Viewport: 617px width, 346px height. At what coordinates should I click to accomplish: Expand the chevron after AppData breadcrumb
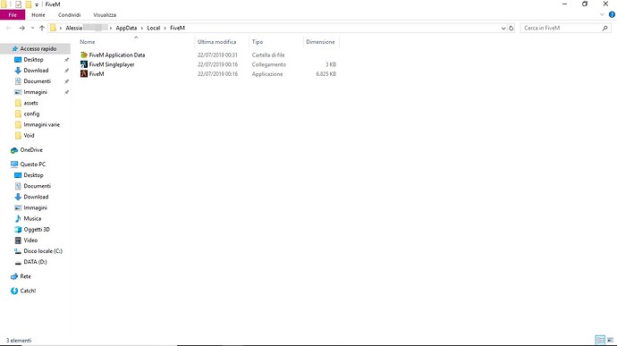click(142, 29)
